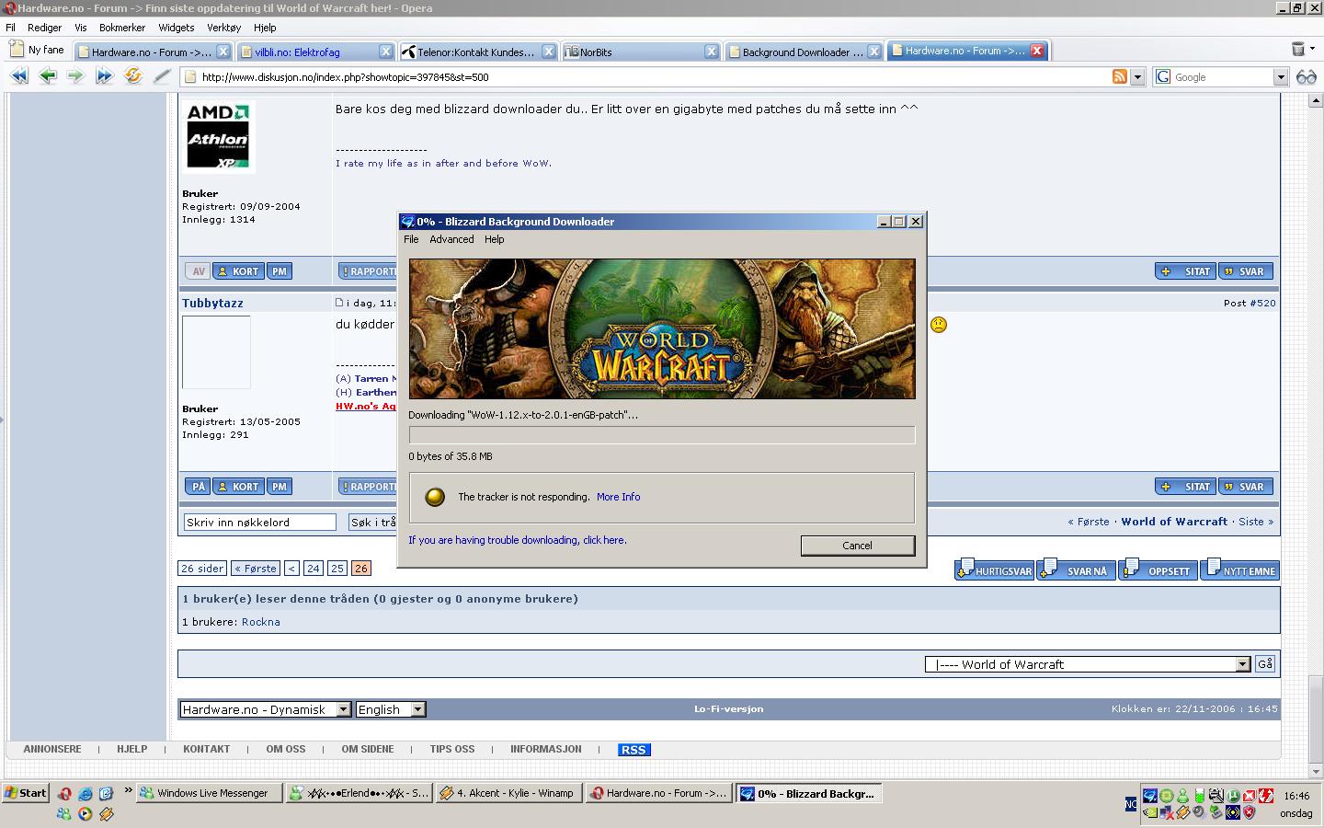Open the World of Warcraft forum jump dropdown
This screenshot has width=1324, height=828.
1088,664
